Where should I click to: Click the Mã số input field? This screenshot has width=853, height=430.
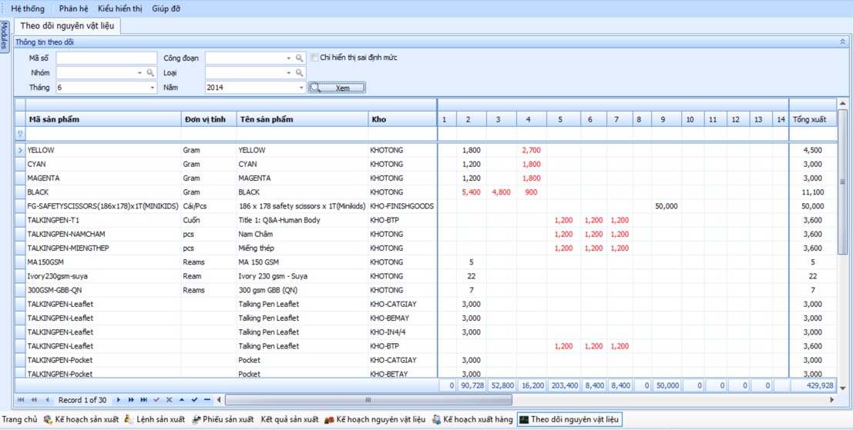[106, 58]
